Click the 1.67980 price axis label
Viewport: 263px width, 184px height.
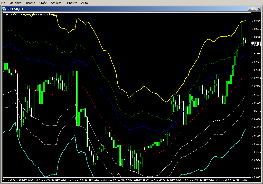pyautogui.click(x=257, y=54)
